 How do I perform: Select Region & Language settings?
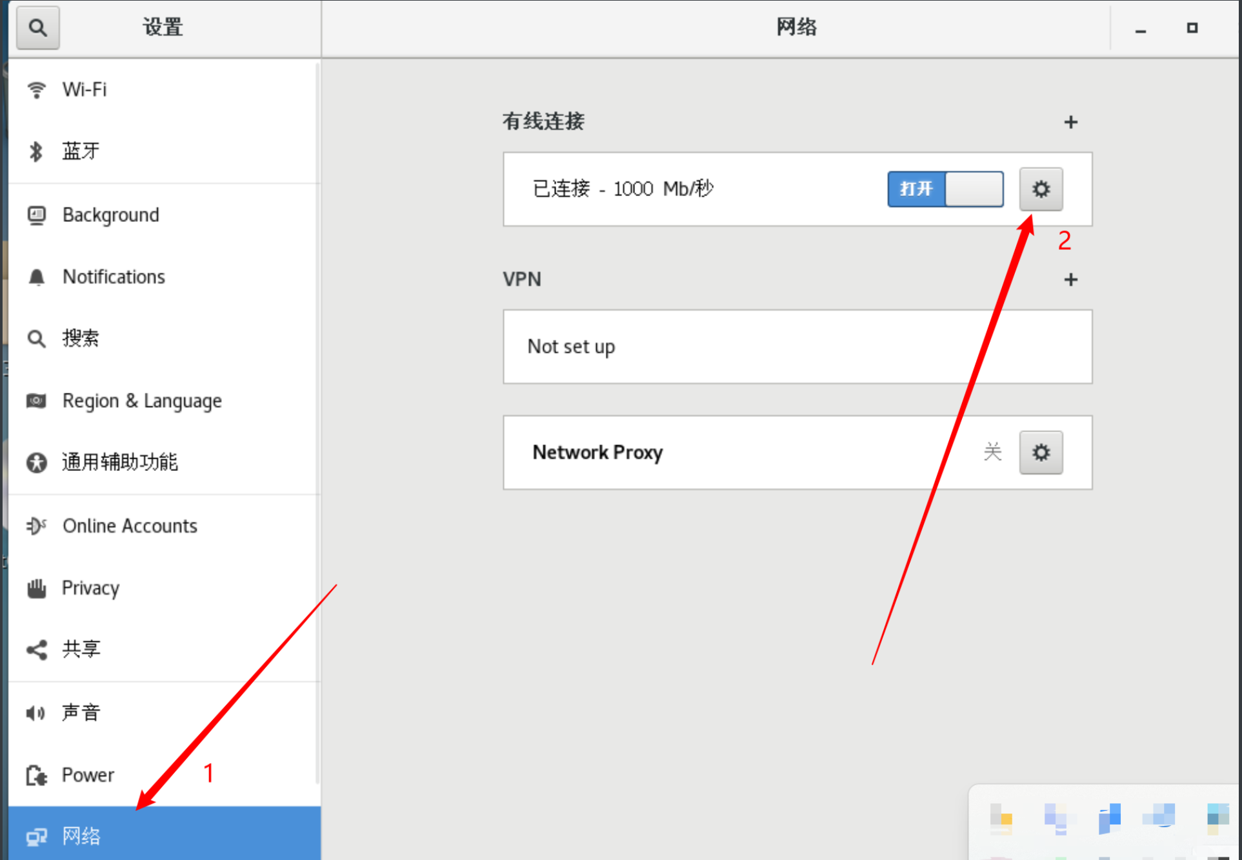point(142,401)
